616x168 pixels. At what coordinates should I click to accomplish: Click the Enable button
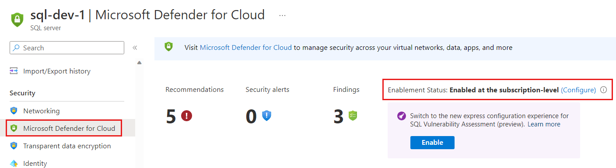click(432, 143)
